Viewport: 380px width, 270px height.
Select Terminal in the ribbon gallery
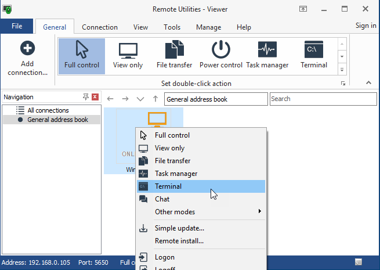314,56
